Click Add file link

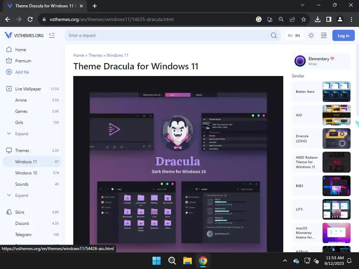[x=22, y=72]
